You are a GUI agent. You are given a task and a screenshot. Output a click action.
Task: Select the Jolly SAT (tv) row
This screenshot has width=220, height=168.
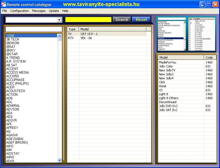pyautogui.click(x=187, y=110)
